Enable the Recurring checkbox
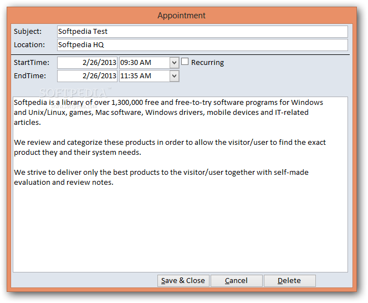 click(185, 62)
